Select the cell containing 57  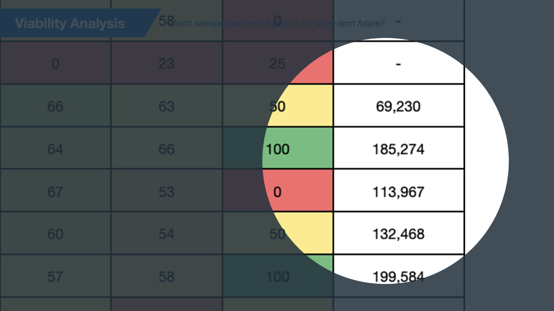point(55,276)
